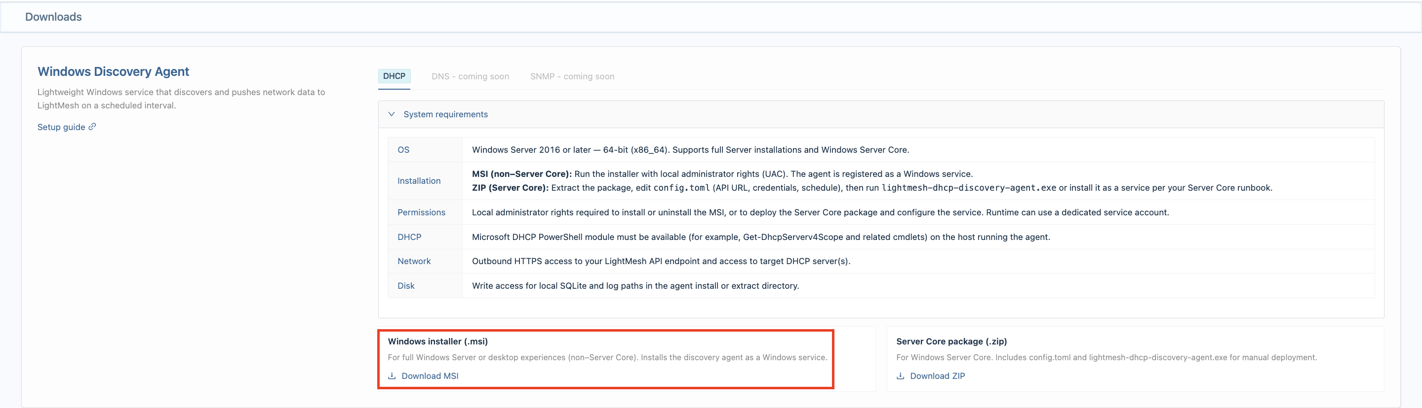Collapse the System requirements chevron
Image resolution: width=1422 pixels, height=408 pixels.
[x=392, y=114]
